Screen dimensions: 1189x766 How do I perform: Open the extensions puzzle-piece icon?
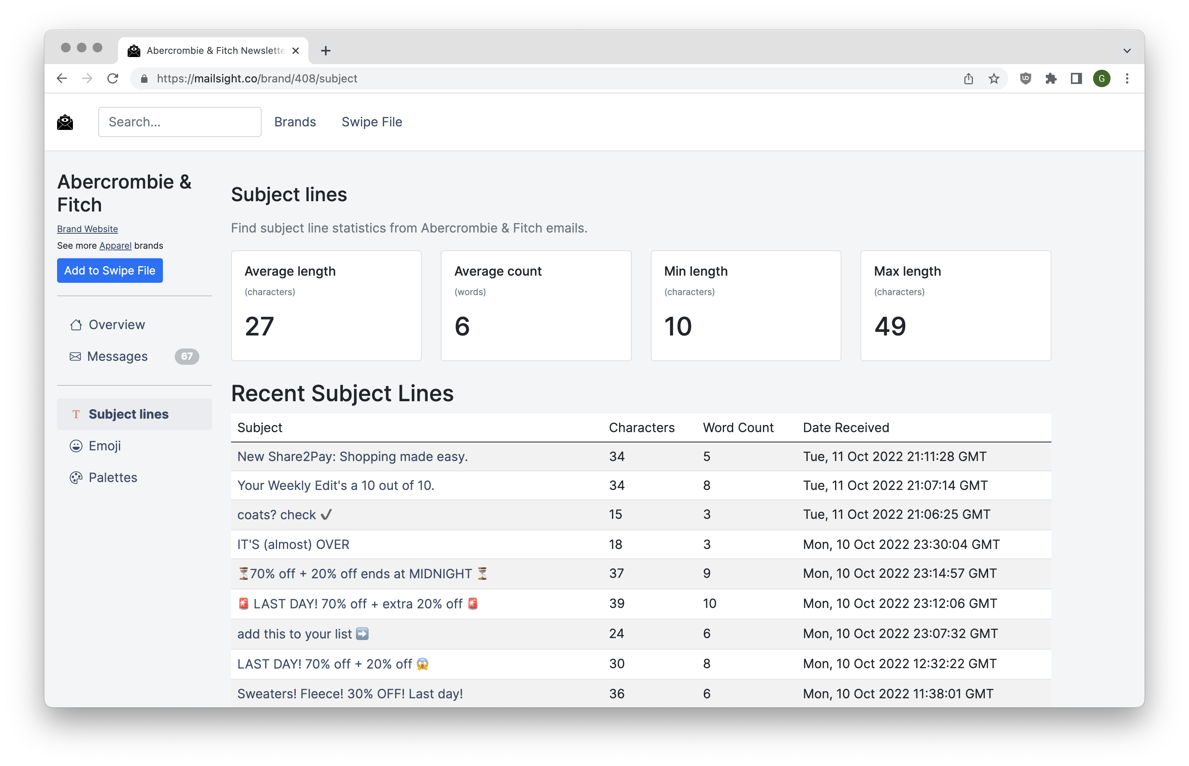1051,78
